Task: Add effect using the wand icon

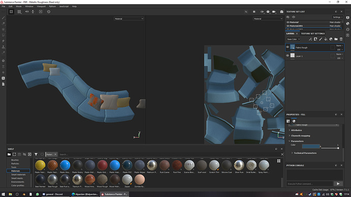Action: click(x=310, y=39)
